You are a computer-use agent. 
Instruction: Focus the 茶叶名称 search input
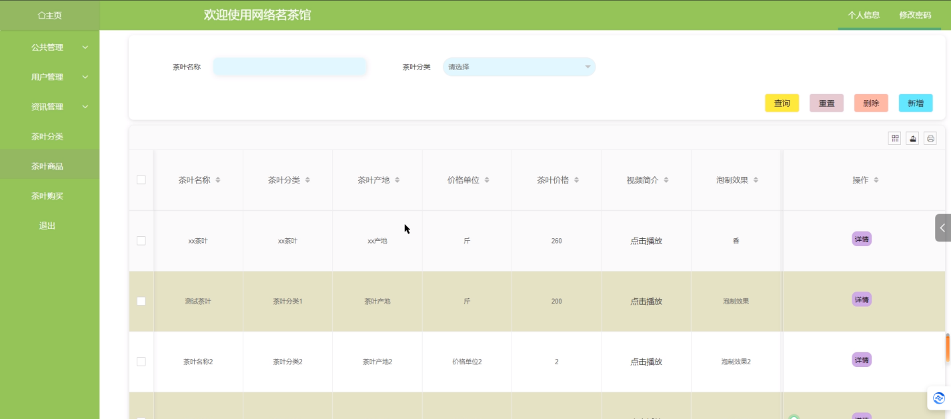290,67
